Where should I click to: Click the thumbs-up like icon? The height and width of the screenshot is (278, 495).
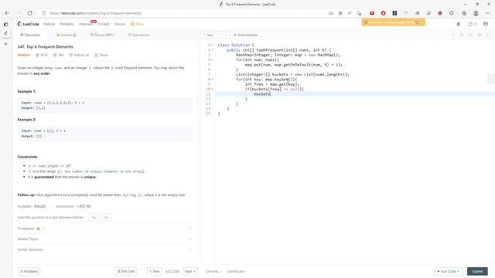(37, 55)
